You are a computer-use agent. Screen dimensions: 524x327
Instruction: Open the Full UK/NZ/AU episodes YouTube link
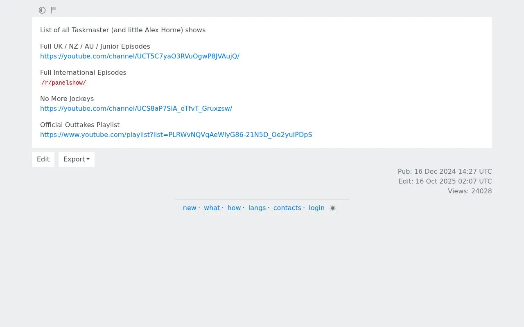(x=140, y=56)
